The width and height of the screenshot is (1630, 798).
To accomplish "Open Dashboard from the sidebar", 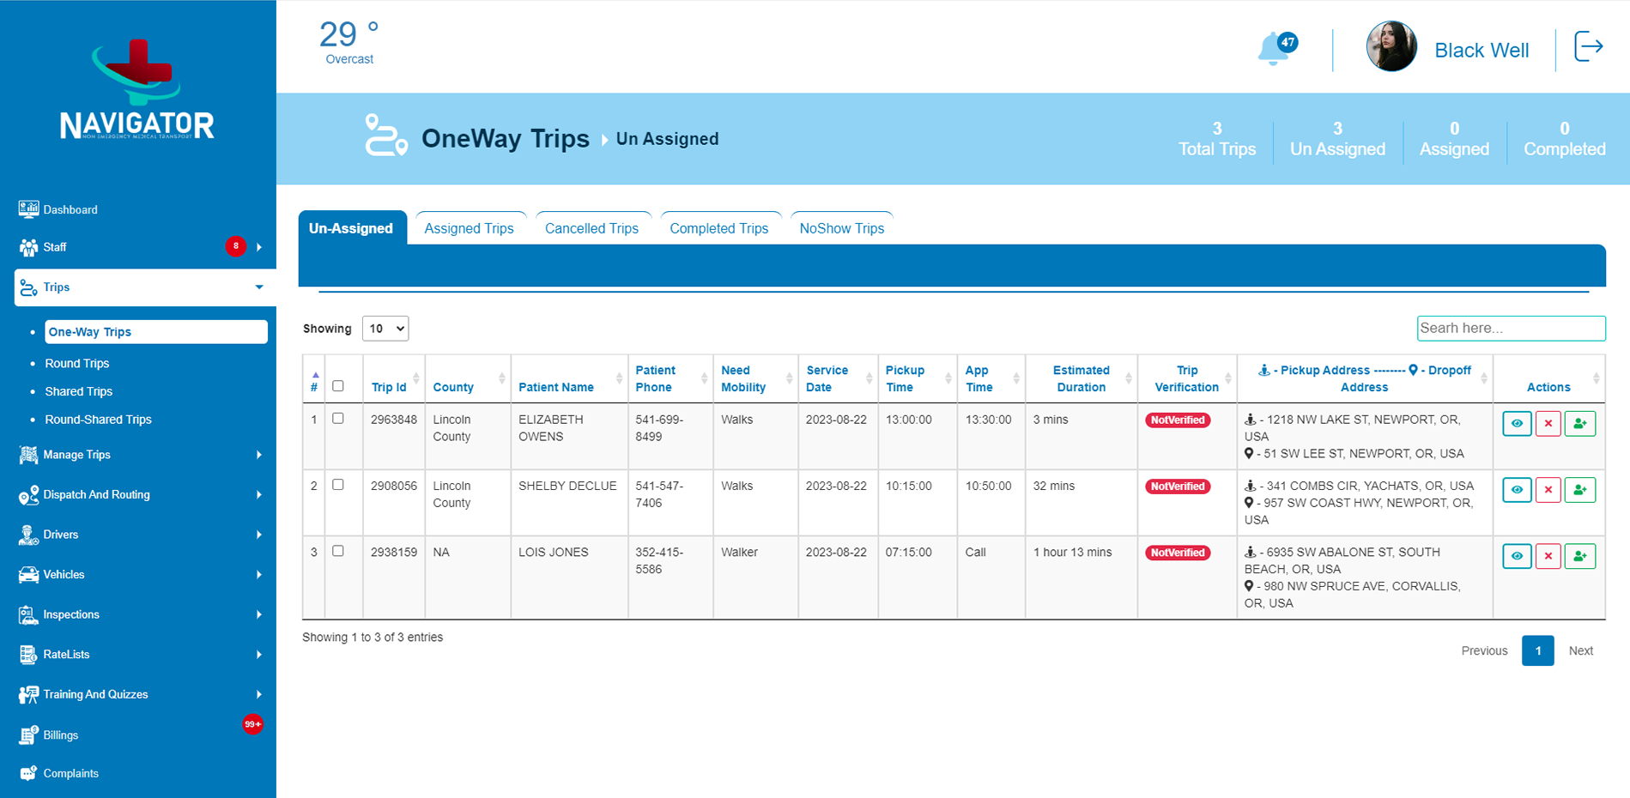I will [x=70, y=209].
